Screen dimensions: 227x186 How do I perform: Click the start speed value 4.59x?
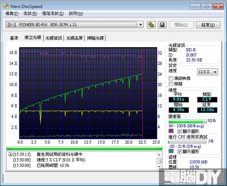tap(179, 110)
